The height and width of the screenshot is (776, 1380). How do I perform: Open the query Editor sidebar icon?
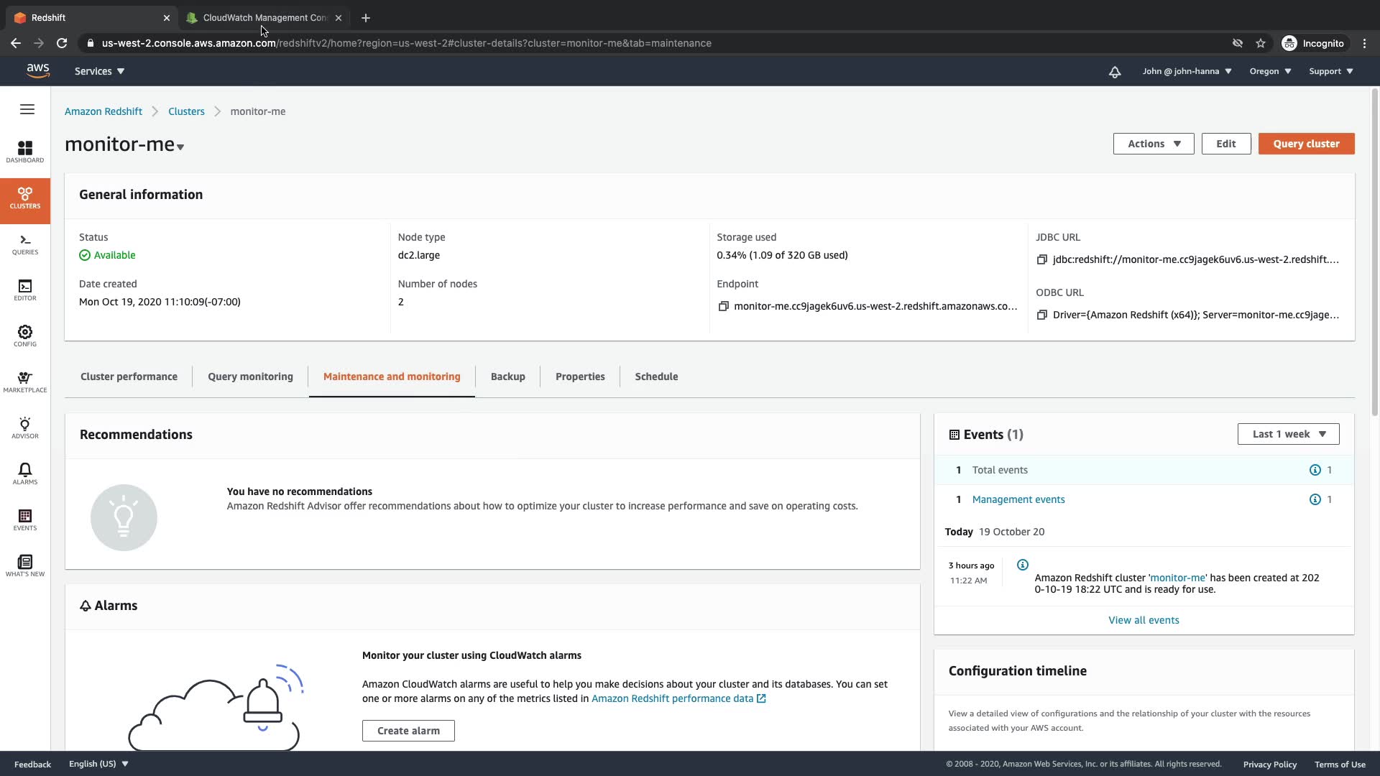(25, 290)
